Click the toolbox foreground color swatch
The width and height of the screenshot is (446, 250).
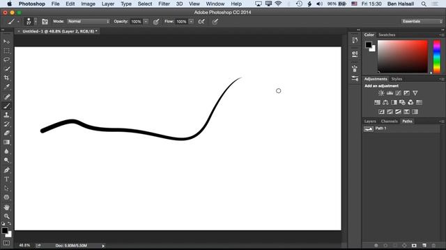coord(5,231)
